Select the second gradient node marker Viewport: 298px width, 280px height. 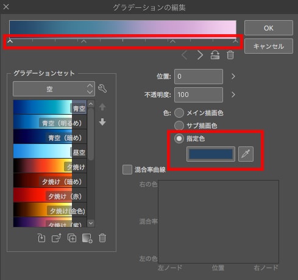(83, 41)
